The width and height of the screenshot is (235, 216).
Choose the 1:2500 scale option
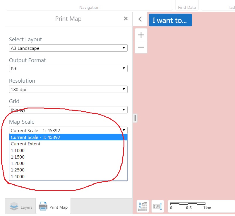[x=68, y=170]
